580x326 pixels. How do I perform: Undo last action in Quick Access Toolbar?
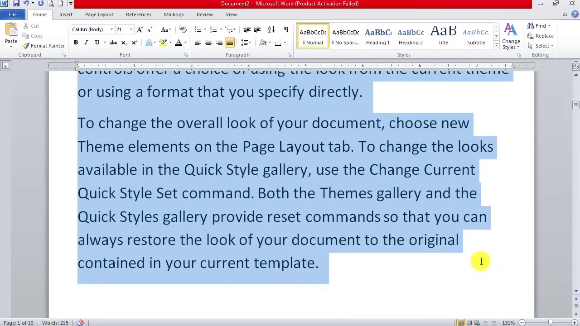click(26, 4)
